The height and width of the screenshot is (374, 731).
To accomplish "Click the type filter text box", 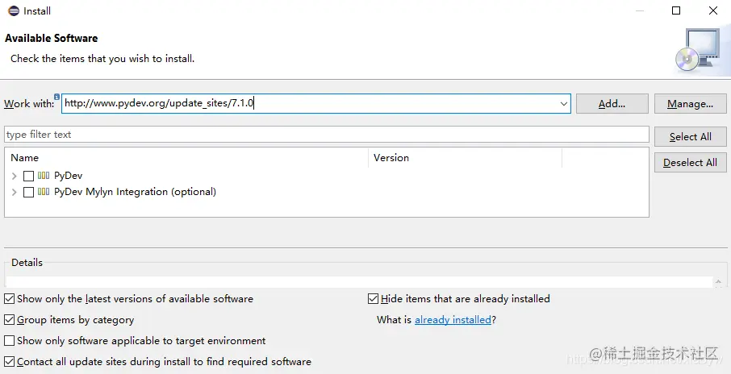I will (326, 135).
